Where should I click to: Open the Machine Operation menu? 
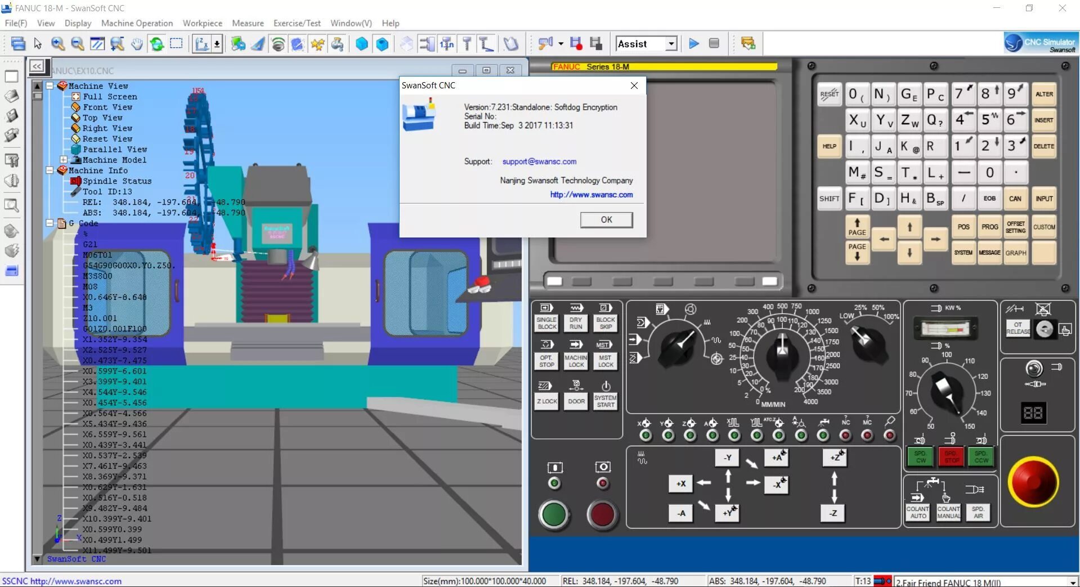(x=137, y=23)
